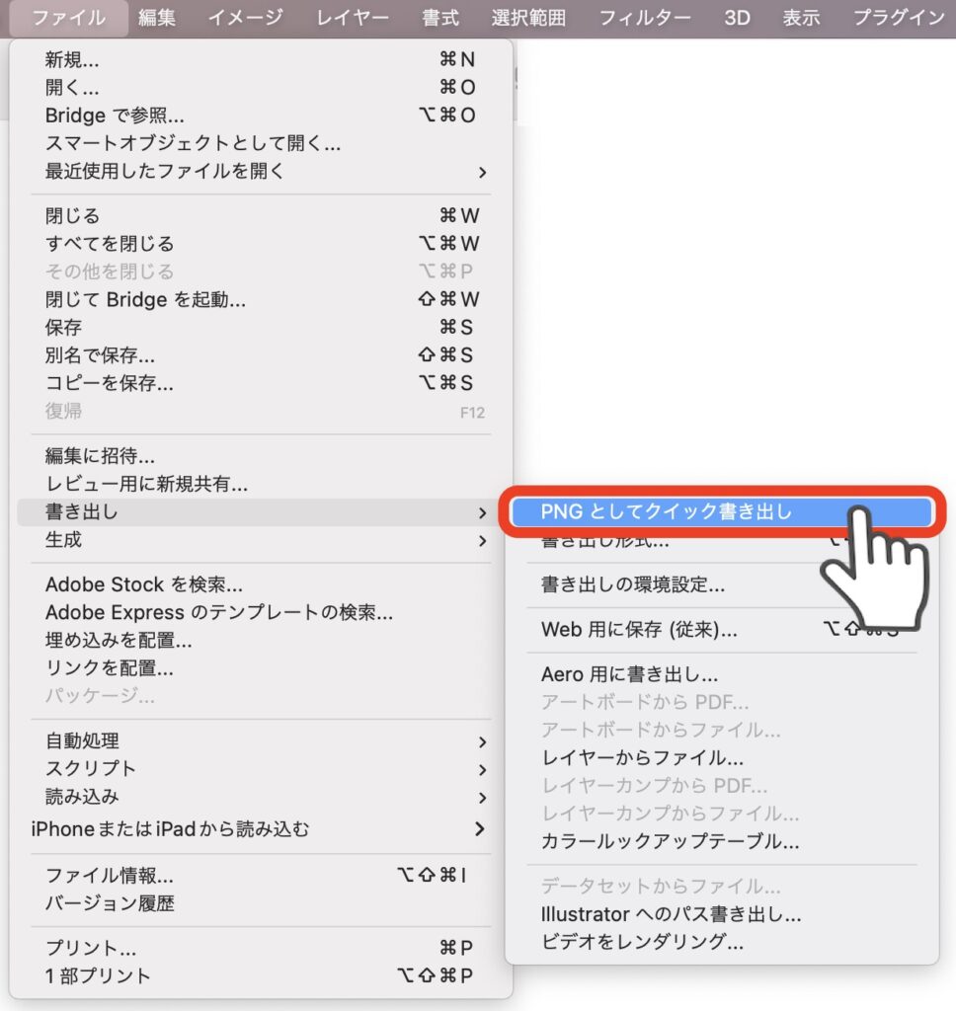Choose プリント... from File menu
The height and width of the screenshot is (1011, 956).
(91, 948)
